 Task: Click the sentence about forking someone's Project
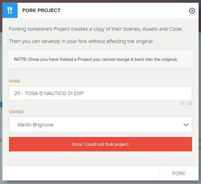pyautogui.click(x=96, y=29)
